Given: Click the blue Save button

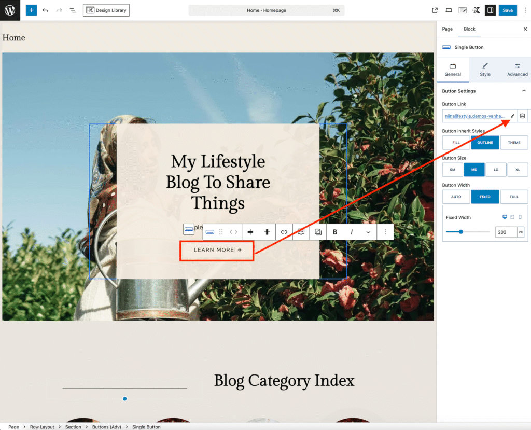Looking at the screenshot, I should pyautogui.click(x=507, y=10).
